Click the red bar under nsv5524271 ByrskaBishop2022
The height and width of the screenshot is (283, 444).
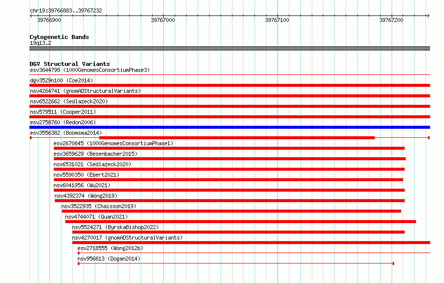238,232
